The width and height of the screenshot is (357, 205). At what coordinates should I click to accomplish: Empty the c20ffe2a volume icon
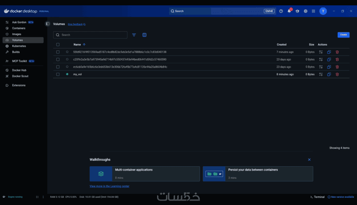(x=321, y=59)
